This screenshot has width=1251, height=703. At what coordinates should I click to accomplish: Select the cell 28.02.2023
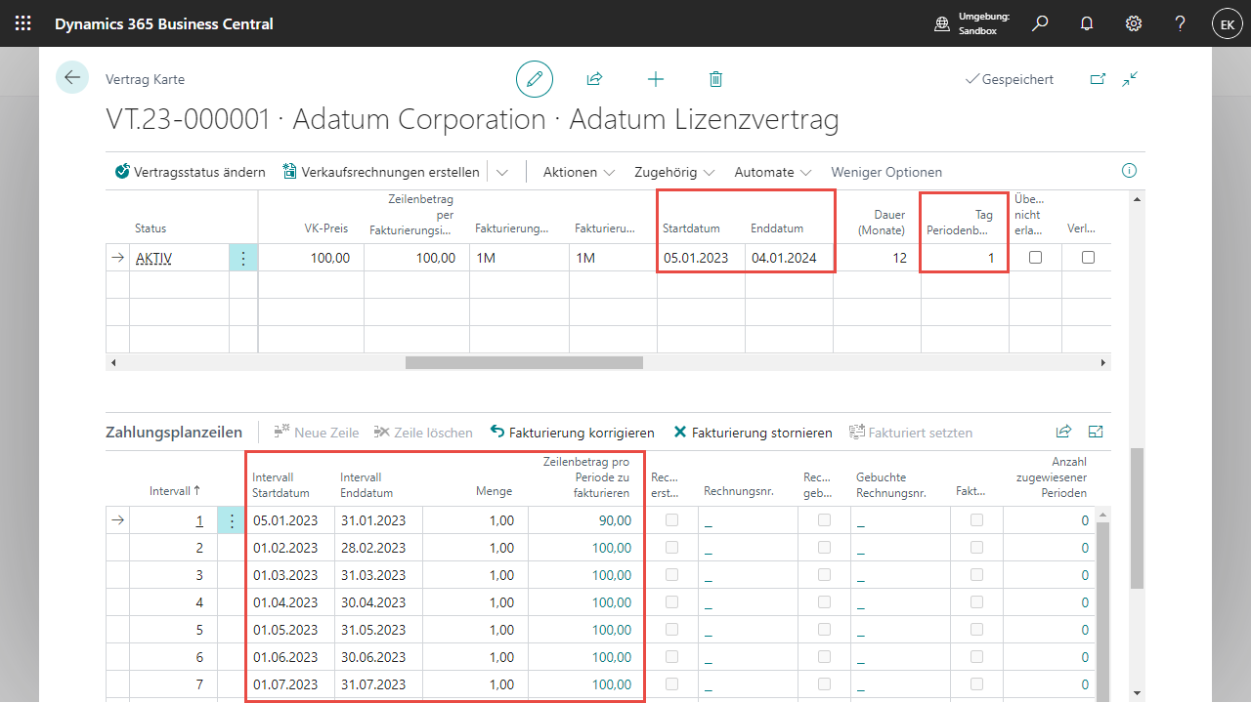coord(377,548)
